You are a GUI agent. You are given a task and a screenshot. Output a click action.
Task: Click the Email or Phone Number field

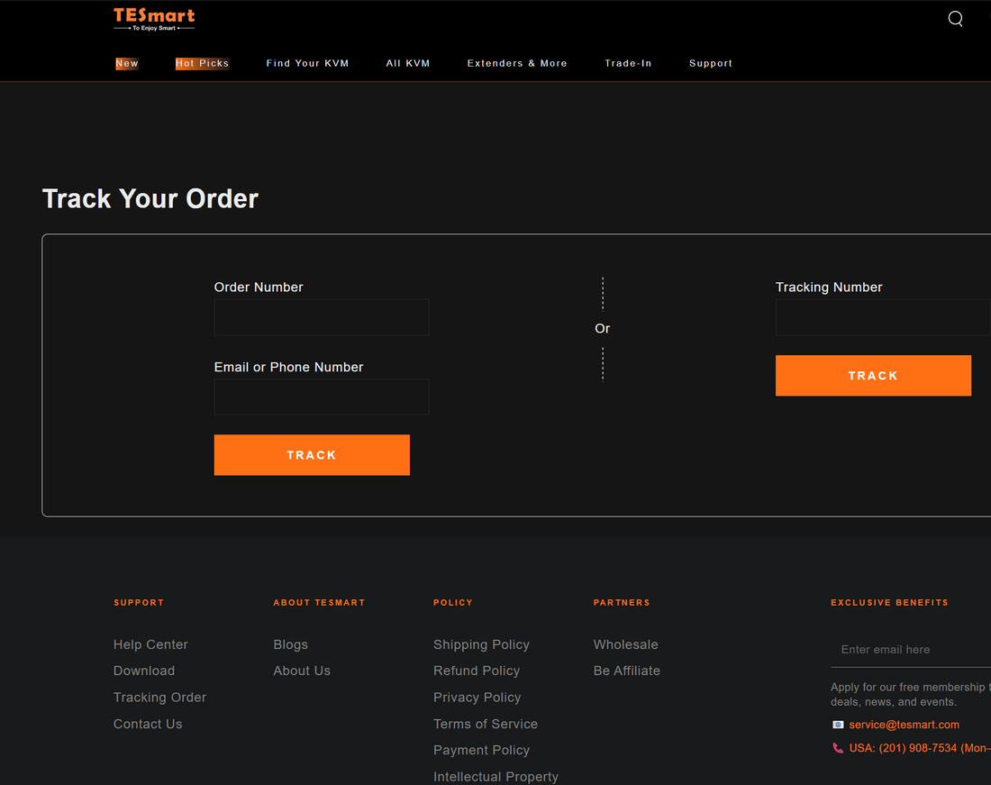click(x=322, y=397)
